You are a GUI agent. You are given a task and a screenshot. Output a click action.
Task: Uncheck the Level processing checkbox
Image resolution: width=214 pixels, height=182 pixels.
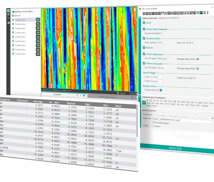[x=144, y=23]
